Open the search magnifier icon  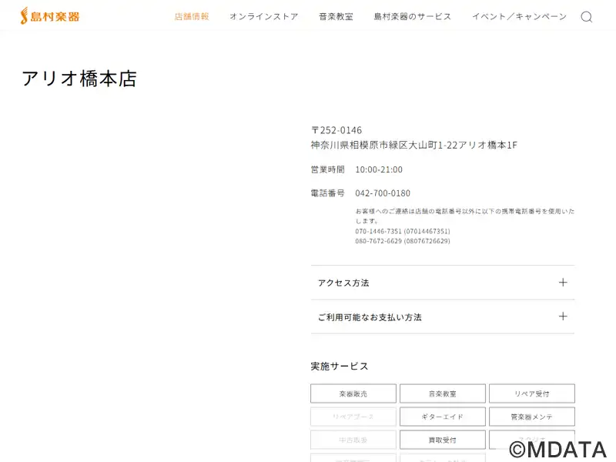tap(587, 17)
